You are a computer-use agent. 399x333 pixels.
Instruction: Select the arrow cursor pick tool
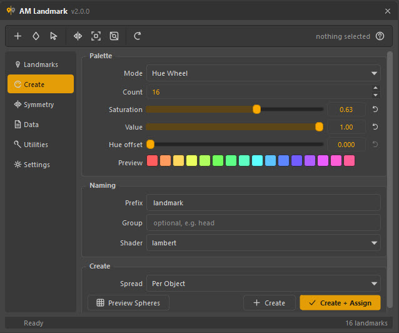[x=53, y=36]
